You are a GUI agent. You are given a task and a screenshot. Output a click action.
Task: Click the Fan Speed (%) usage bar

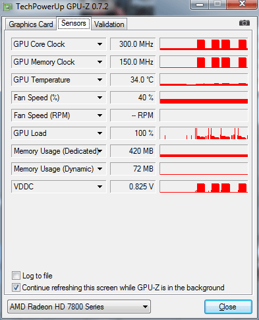pyautogui.click(x=204, y=98)
